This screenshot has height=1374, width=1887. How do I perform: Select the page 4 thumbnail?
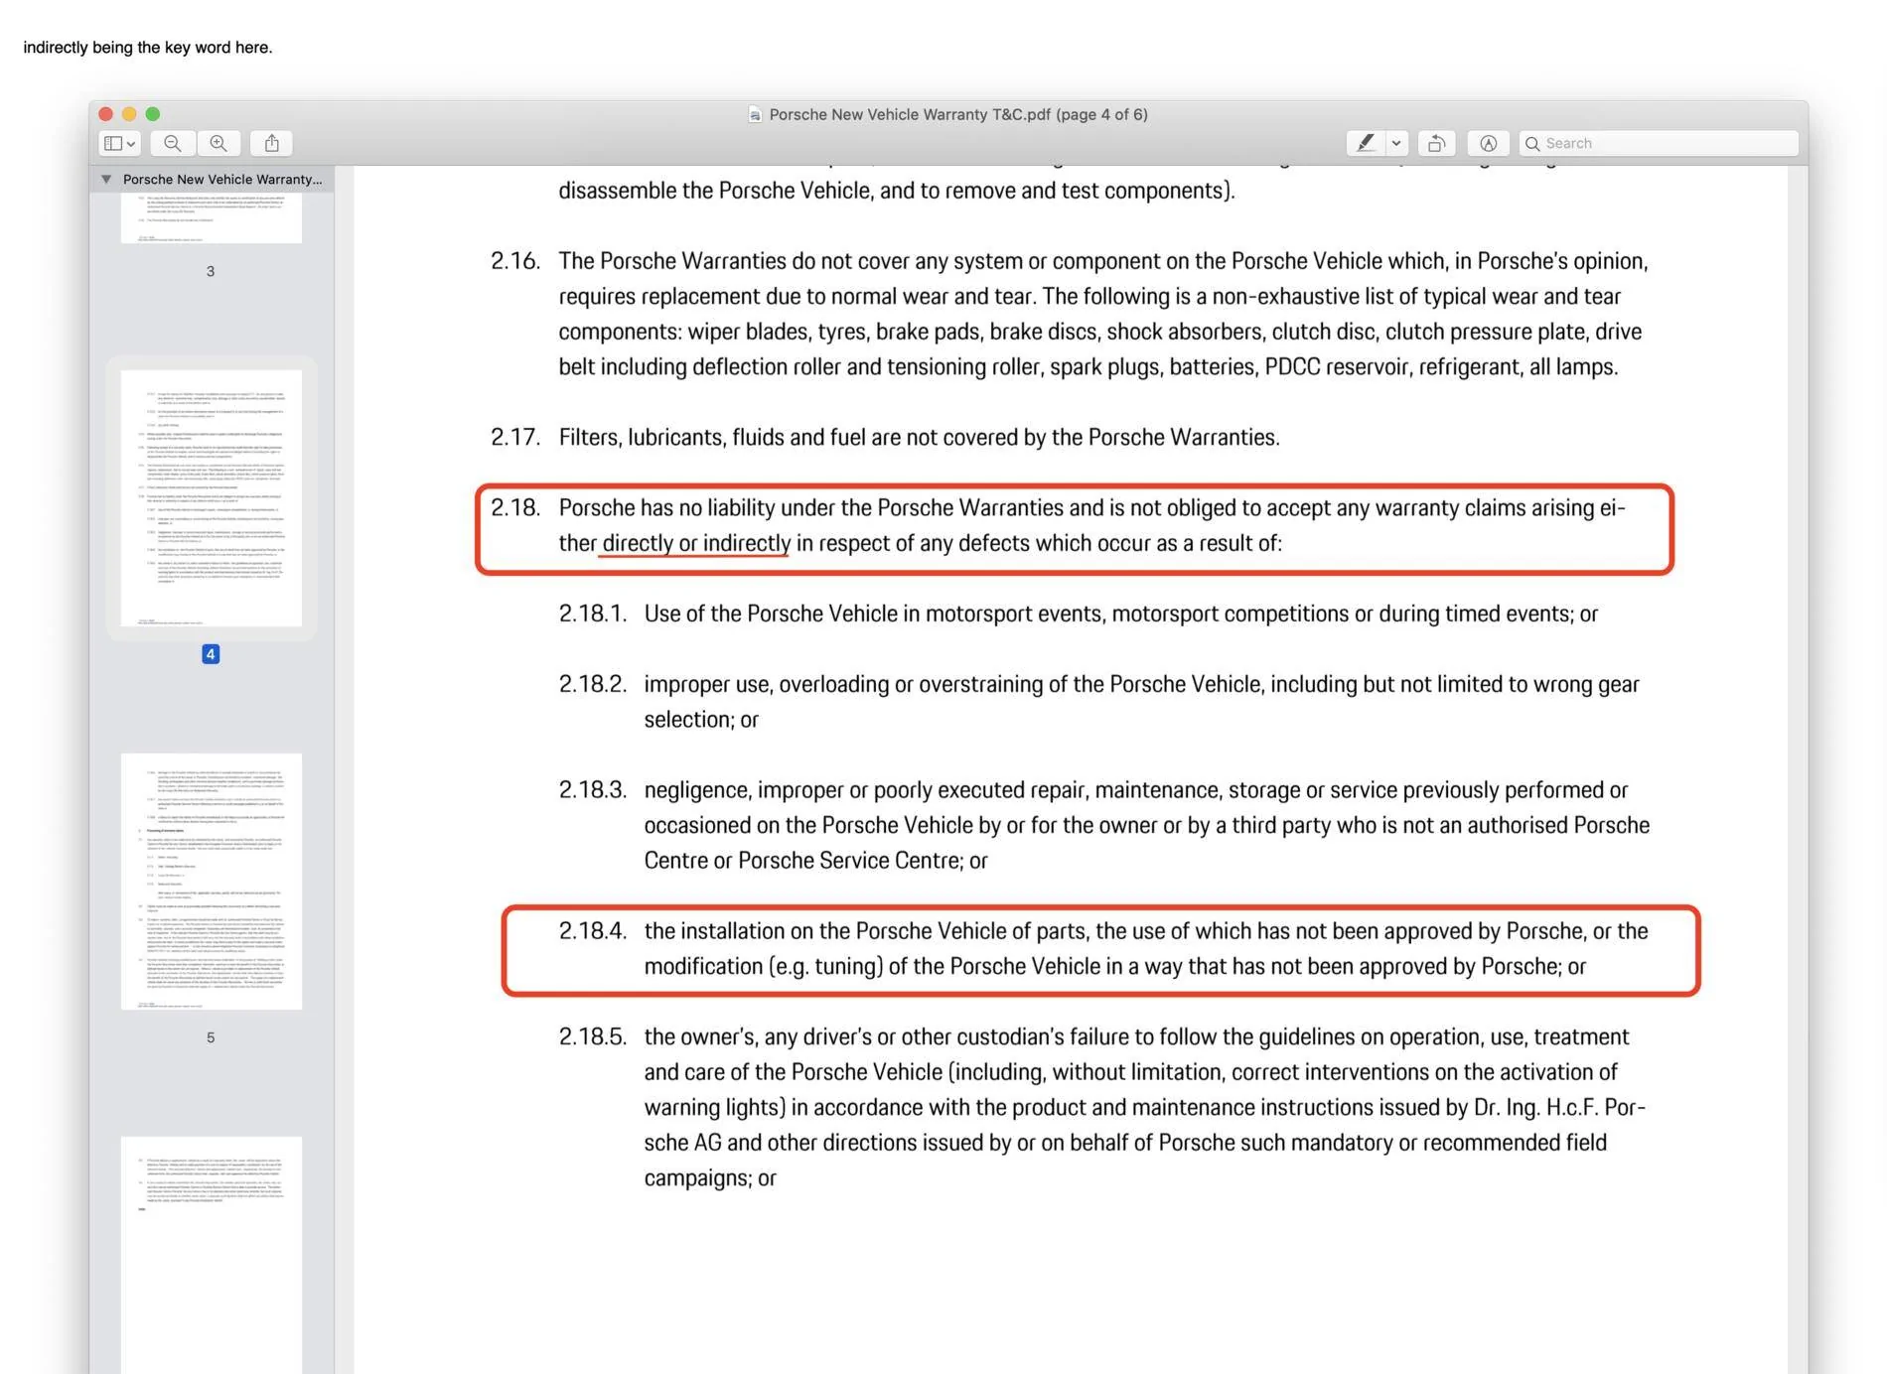[x=212, y=498]
